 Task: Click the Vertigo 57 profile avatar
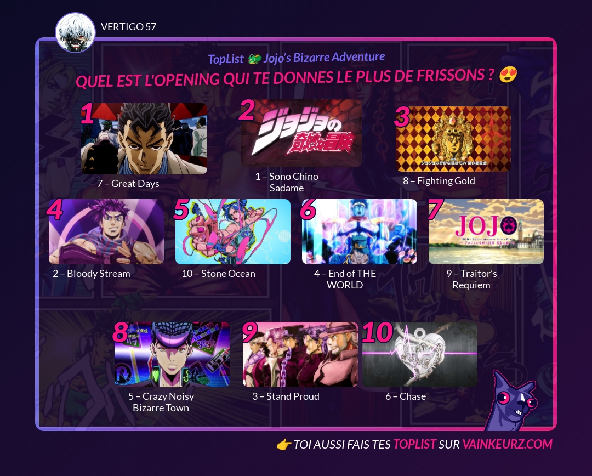tap(75, 32)
